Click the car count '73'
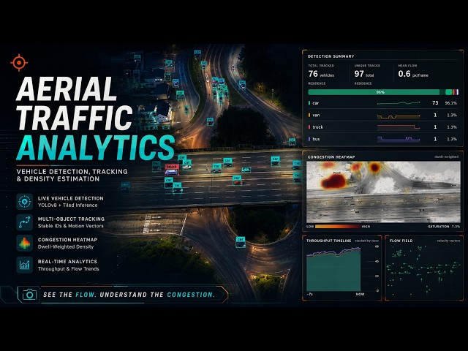The image size is (468, 351). (x=435, y=103)
